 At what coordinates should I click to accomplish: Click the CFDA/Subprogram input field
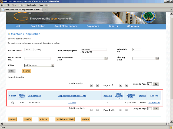94,49
